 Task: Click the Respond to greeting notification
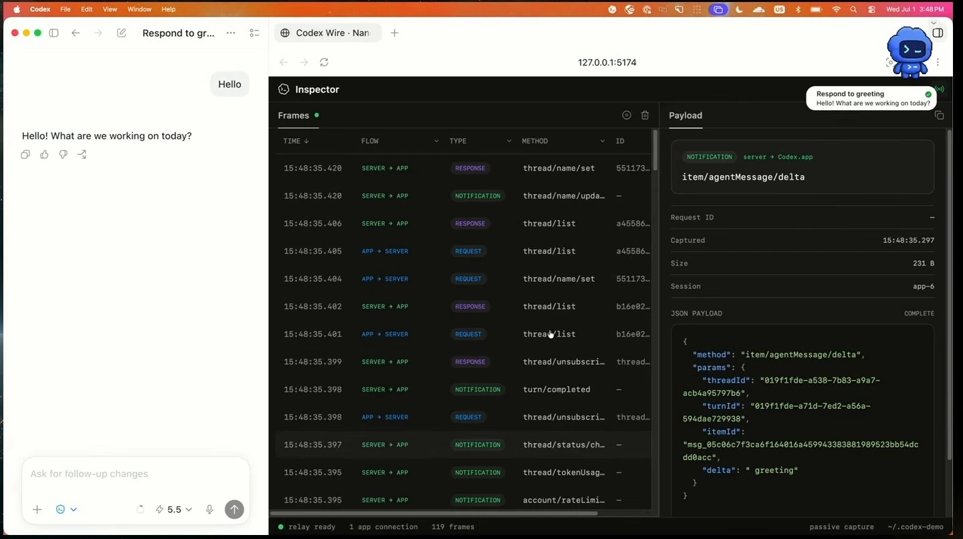tap(872, 98)
